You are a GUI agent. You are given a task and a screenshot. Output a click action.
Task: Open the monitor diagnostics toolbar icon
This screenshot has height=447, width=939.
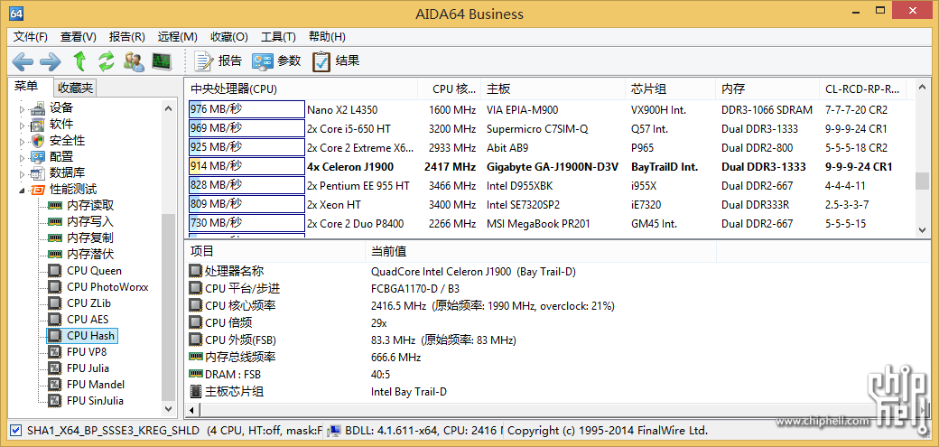click(161, 61)
